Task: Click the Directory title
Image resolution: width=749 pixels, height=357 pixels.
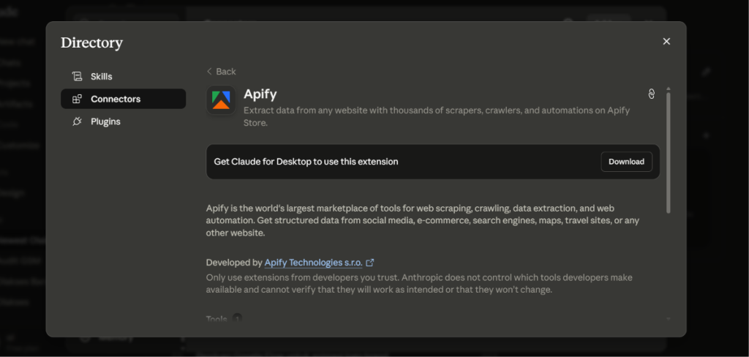Action: pyautogui.click(x=91, y=43)
